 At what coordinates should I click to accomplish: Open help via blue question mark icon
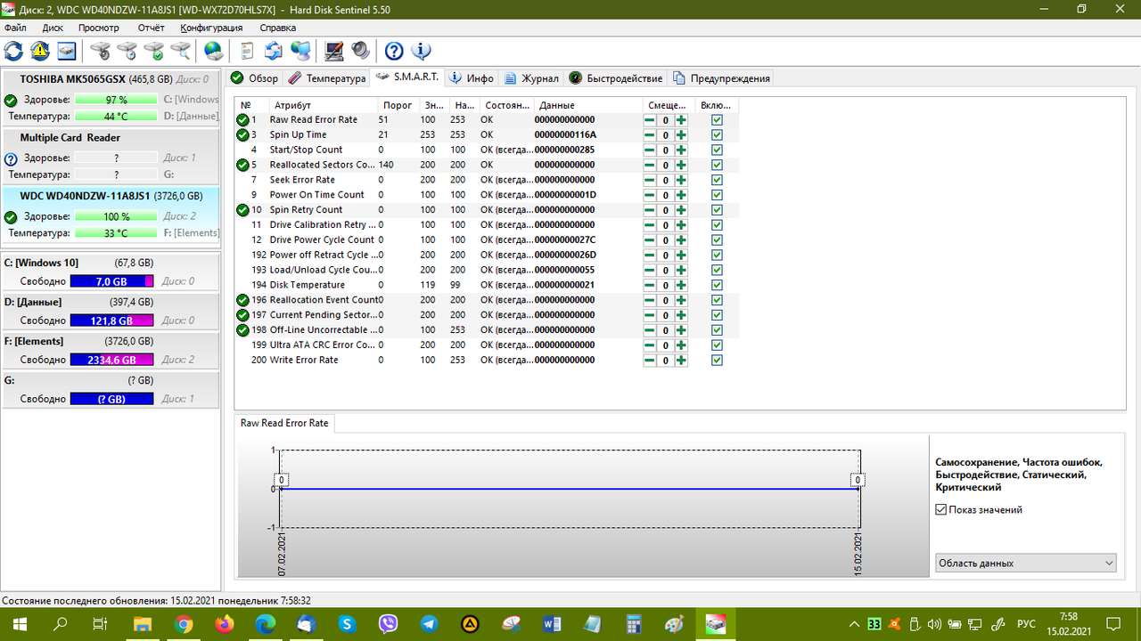(x=394, y=51)
